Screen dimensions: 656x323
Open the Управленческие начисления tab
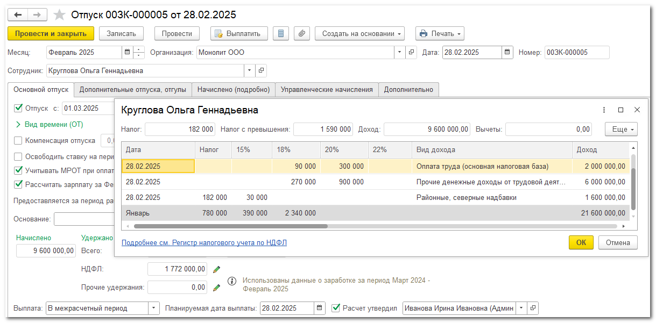[327, 90]
